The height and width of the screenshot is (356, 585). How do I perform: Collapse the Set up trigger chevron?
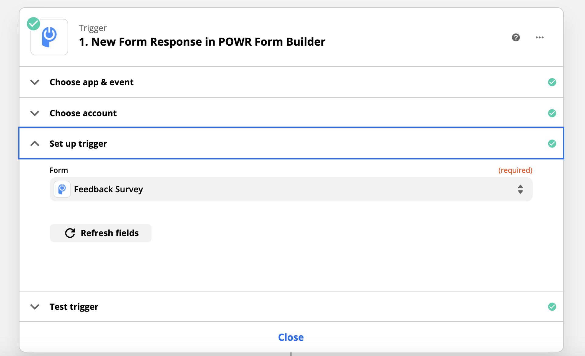point(35,144)
